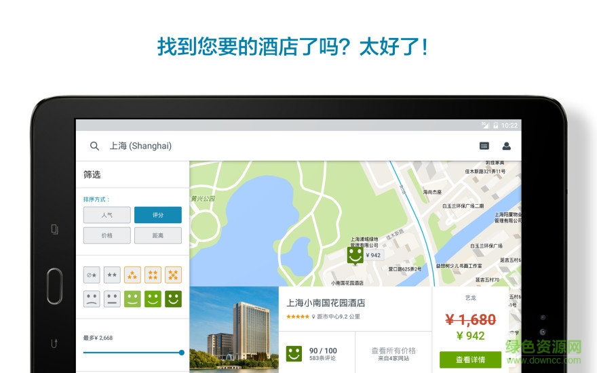The width and height of the screenshot is (597, 373).
Task: Sort hotels by 评分 (rating)
Action: [157, 215]
